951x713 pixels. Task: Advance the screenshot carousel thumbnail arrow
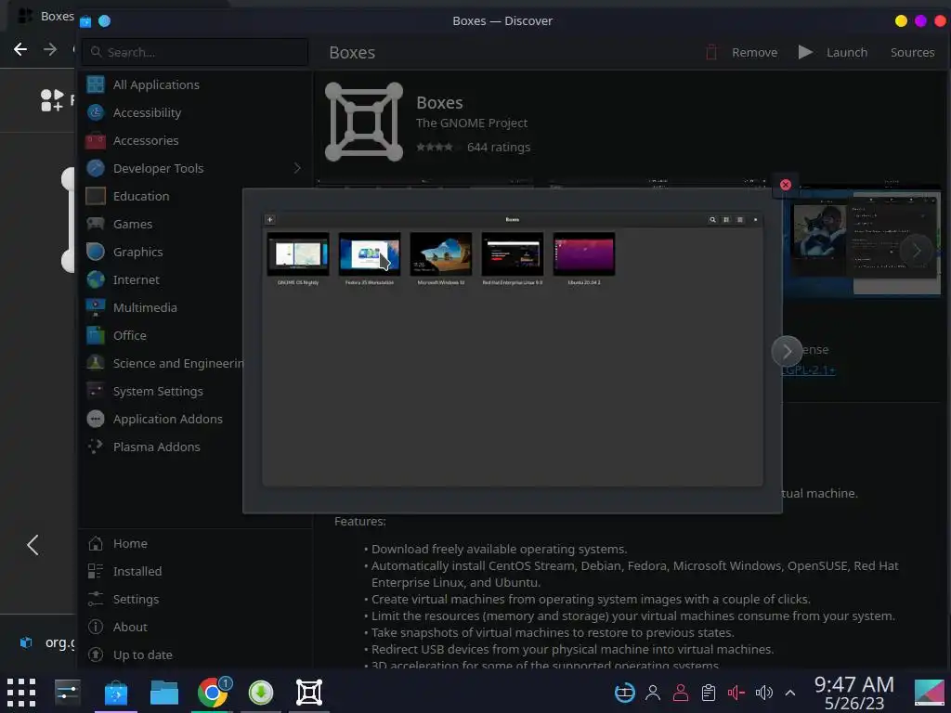point(916,251)
